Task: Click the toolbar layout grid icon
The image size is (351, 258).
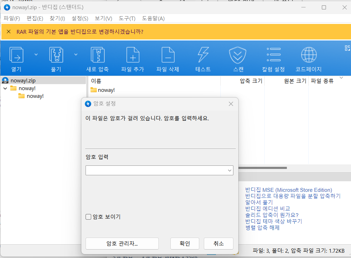Action: pyautogui.click(x=347, y=48)
